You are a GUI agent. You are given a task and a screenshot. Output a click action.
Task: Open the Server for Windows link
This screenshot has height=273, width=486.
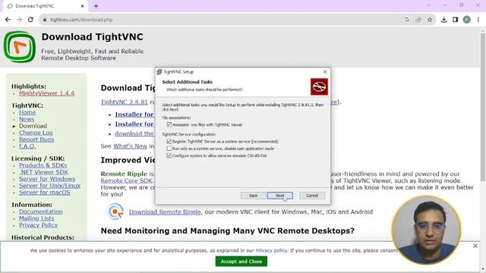click(47, 179)
